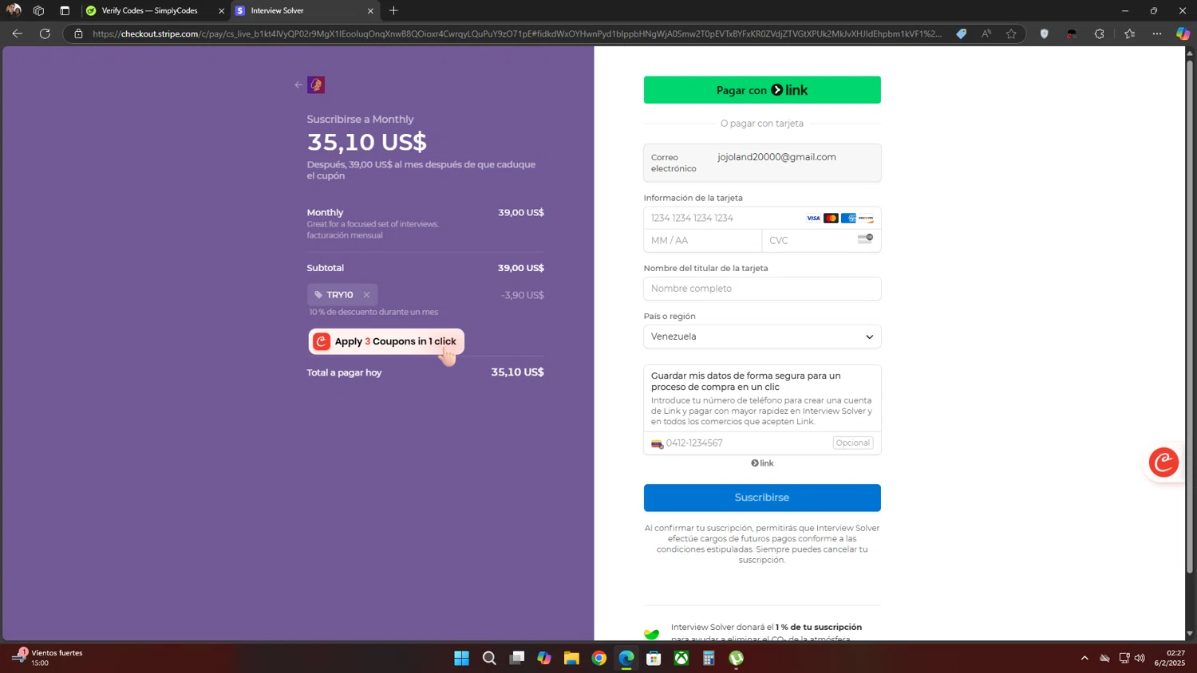
Task: Close the Interview Solver tab
Action: tap(370, 11)
